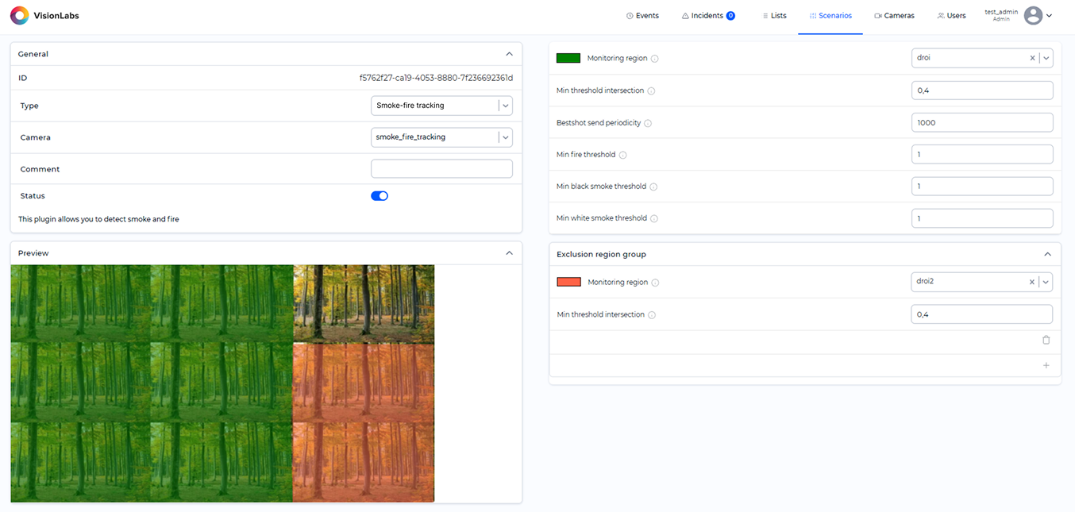
Task: Delete the exclusion region via trash icon
Action: [1046, 340]
